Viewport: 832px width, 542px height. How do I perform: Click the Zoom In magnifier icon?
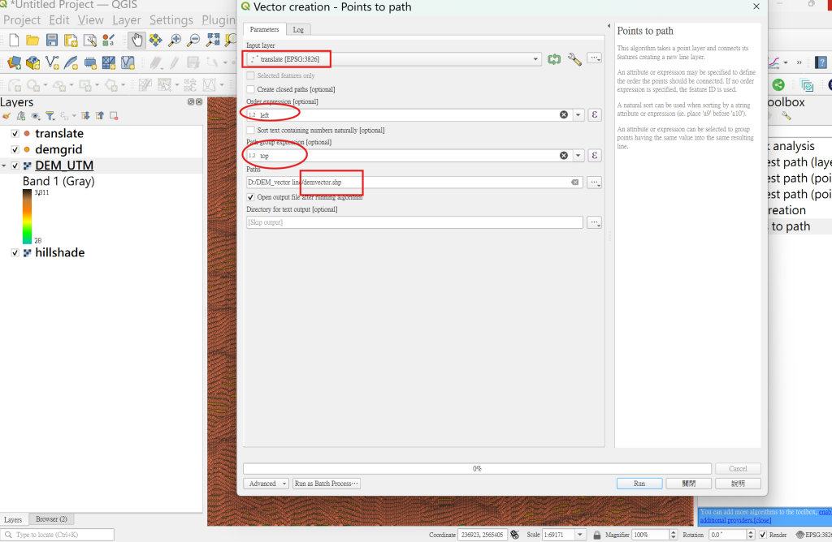(x=175, y=41)
